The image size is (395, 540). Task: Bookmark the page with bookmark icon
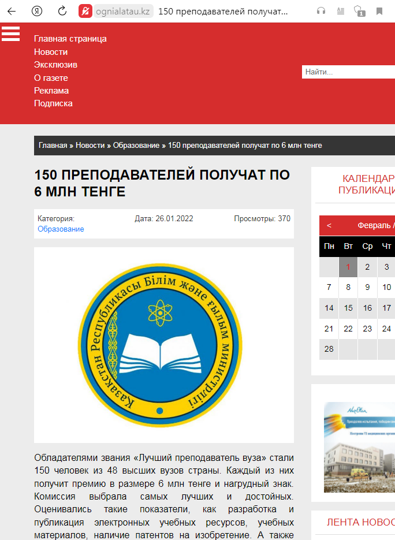point(379,11)
